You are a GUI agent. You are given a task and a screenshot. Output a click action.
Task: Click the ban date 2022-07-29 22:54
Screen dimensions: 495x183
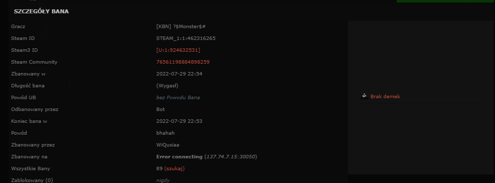tap(179, 73)
